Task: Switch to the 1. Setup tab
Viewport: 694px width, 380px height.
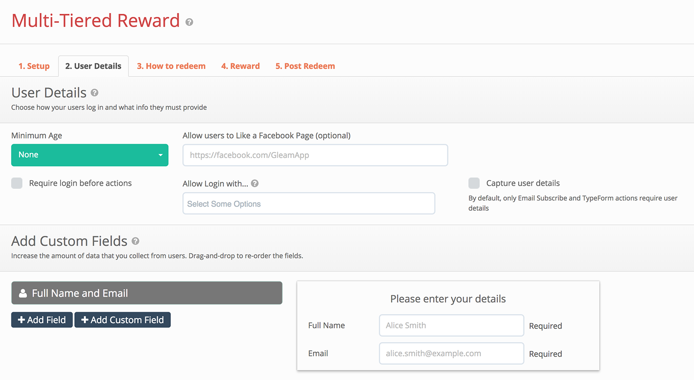Action: point(34,66)
